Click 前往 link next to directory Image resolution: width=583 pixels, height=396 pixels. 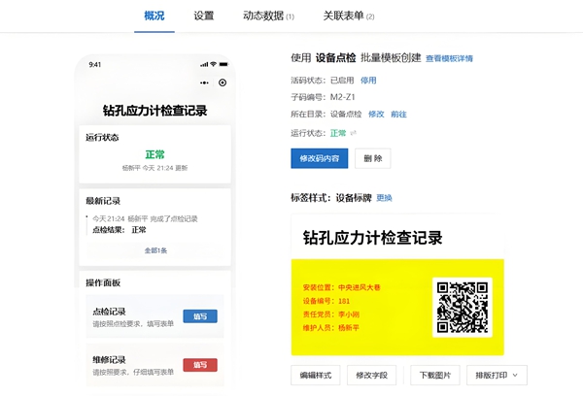point(398,115)
